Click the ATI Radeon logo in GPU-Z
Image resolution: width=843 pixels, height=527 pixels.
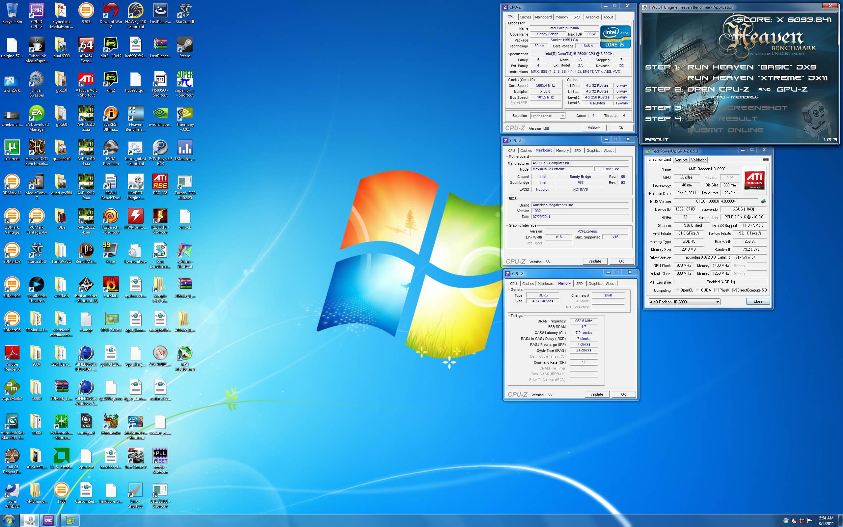[x=754, y=180]
